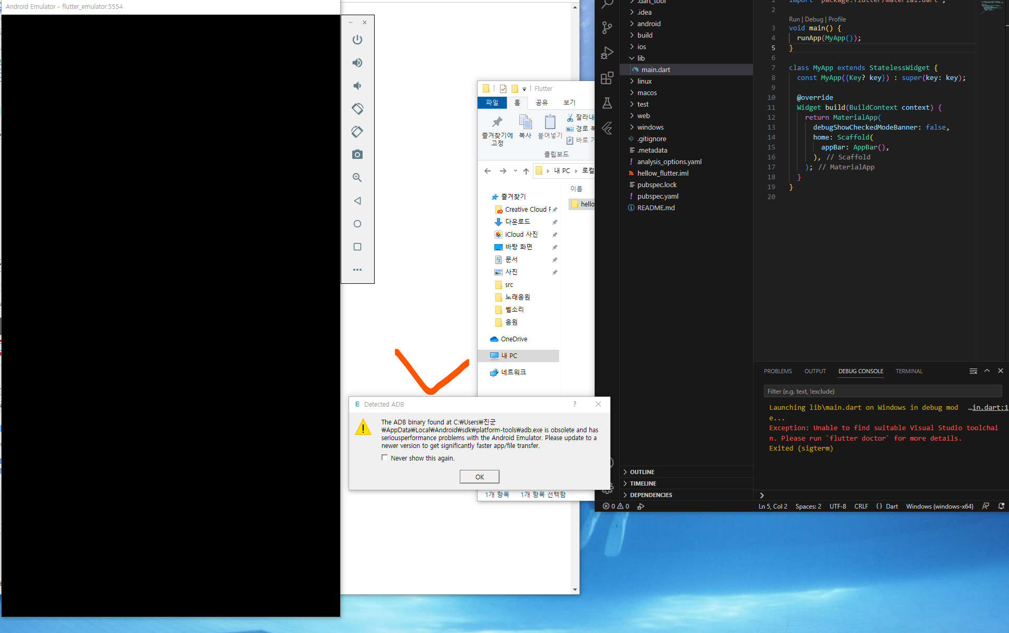
Task: Tap the emulator Back triangle button
Action: click(357, 201)
